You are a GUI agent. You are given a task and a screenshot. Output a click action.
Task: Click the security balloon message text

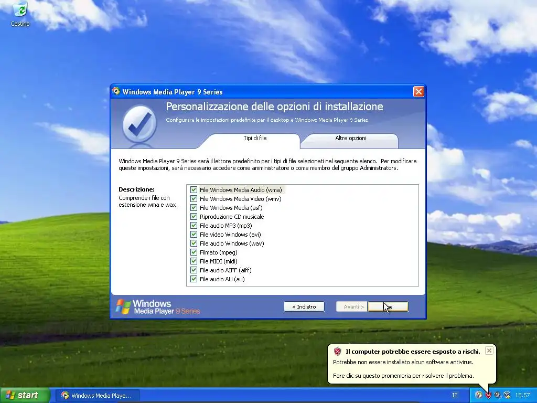[403, 369]
